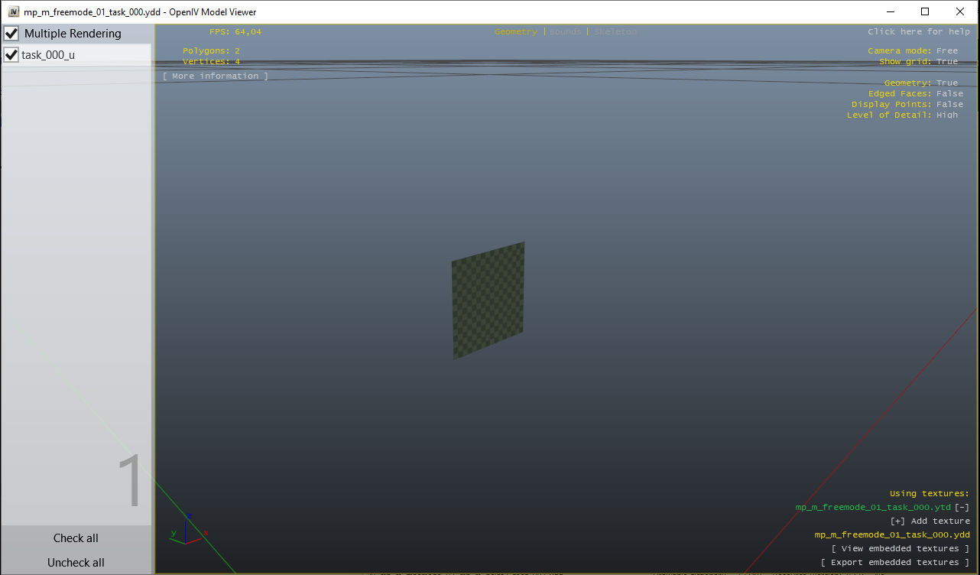This screenshot has width=980, height=575.
Task: Expand the More information panel
Action: point(215,75)
